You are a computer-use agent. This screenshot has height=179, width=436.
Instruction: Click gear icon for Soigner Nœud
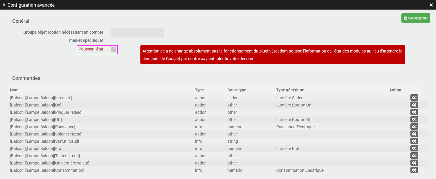414,134
